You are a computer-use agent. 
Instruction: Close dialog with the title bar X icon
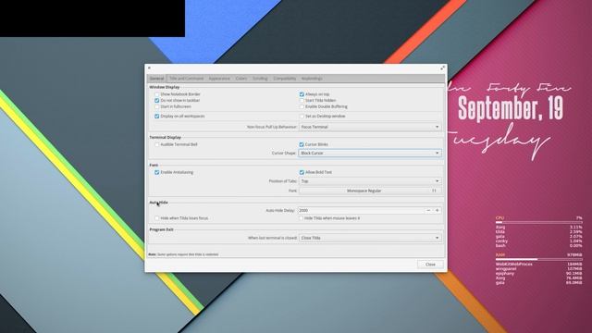tap(149, 68)
